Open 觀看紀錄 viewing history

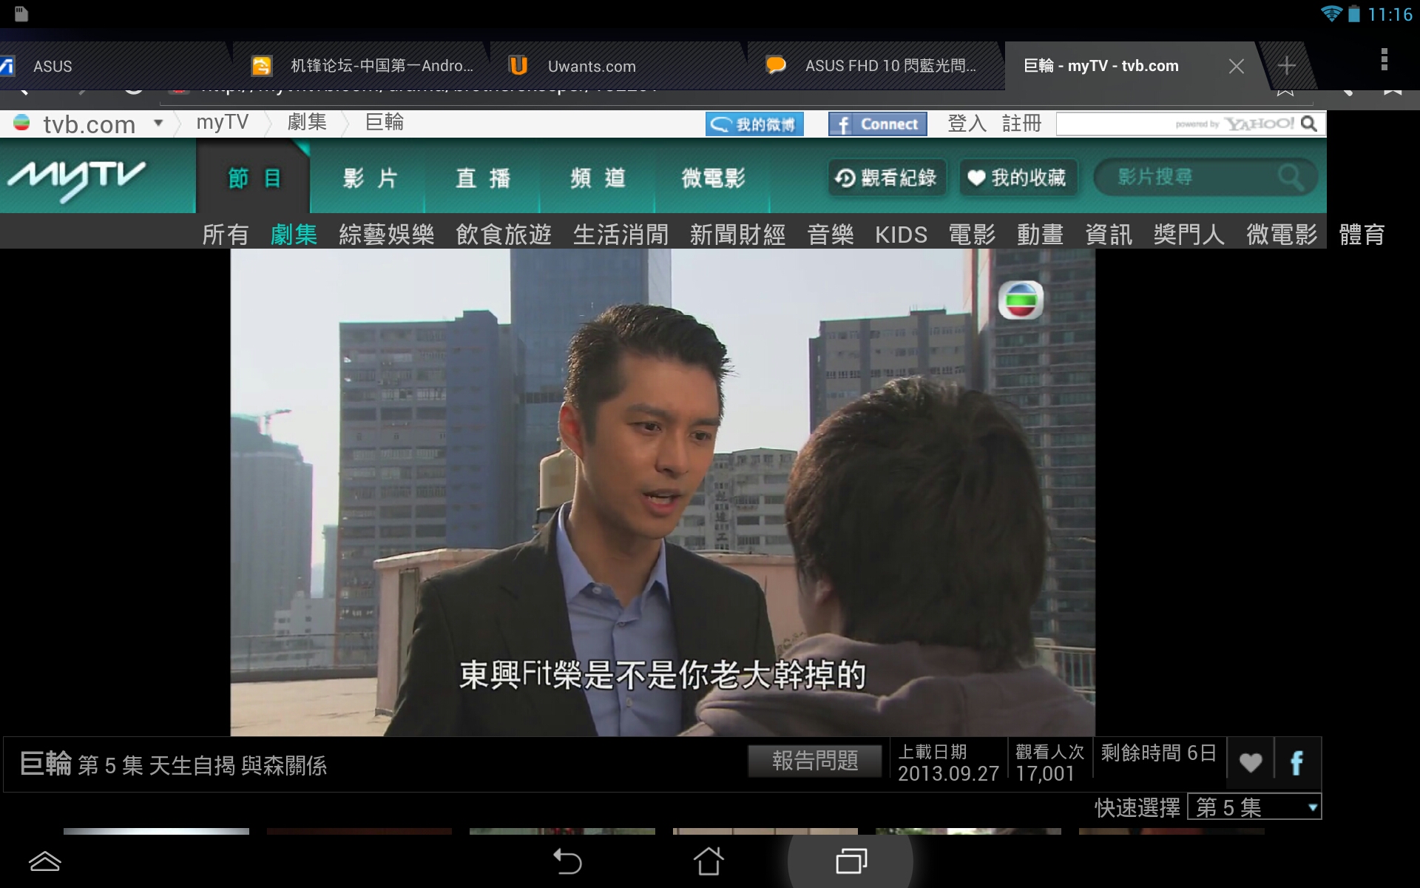[886, 178]
